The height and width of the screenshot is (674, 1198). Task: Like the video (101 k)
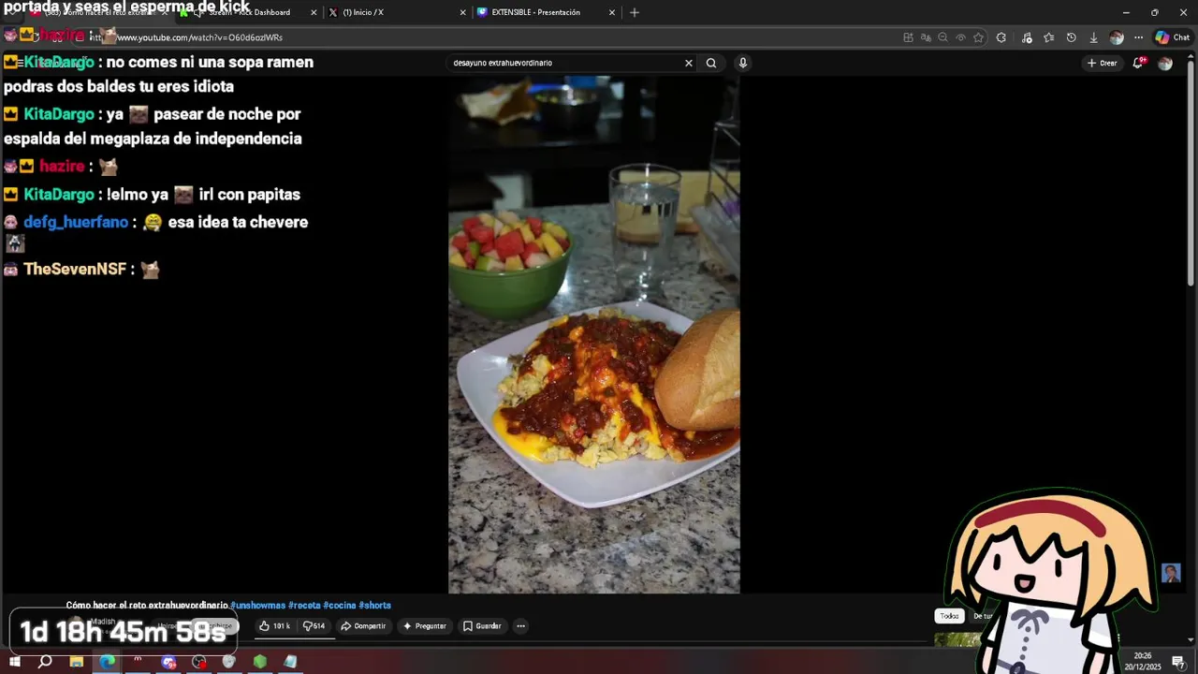click(x=275, y=626)
